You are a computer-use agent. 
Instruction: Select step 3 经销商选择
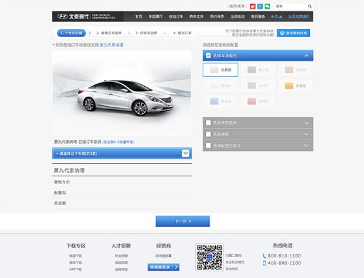point(146,33)
